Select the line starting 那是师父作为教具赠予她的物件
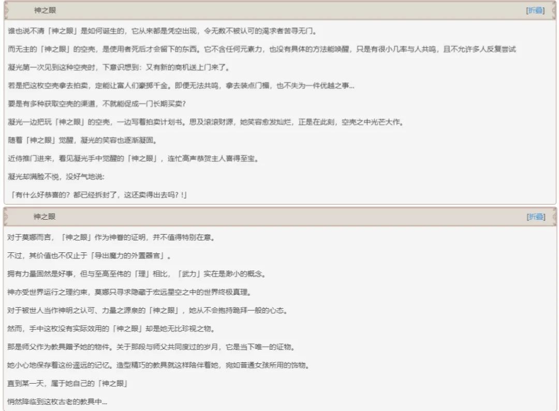This screenshot has width=559, height=411. (x=151, y=347)
